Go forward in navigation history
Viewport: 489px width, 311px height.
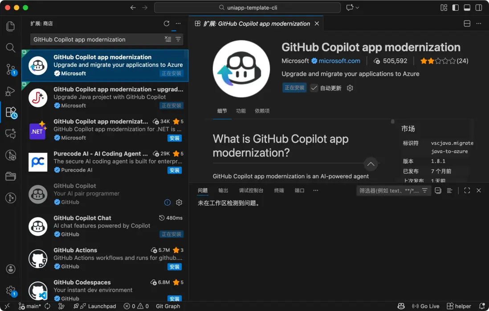click(x=145, y=8)
